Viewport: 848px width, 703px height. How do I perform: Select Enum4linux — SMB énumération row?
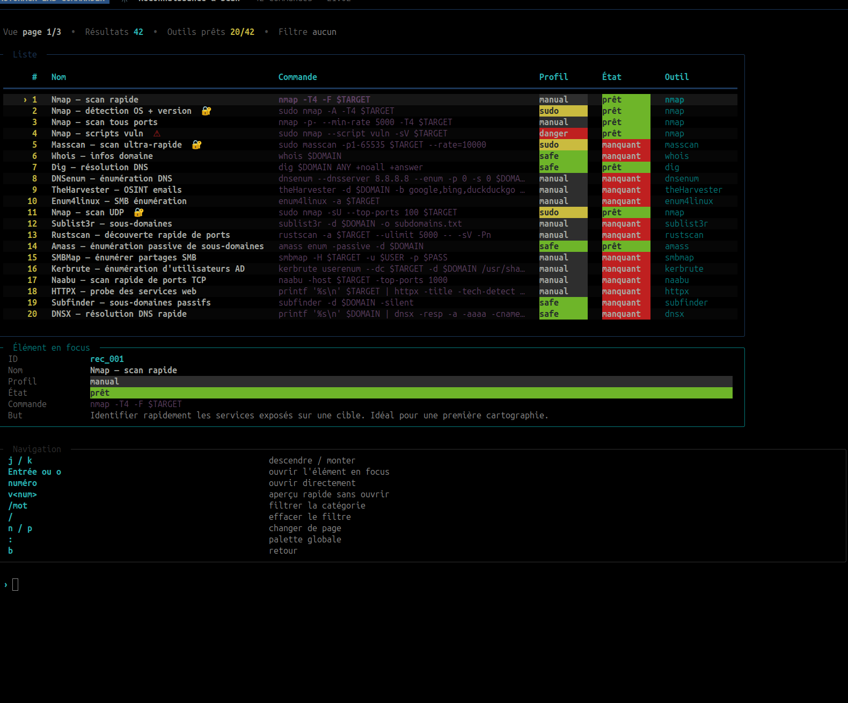(370, 201)
